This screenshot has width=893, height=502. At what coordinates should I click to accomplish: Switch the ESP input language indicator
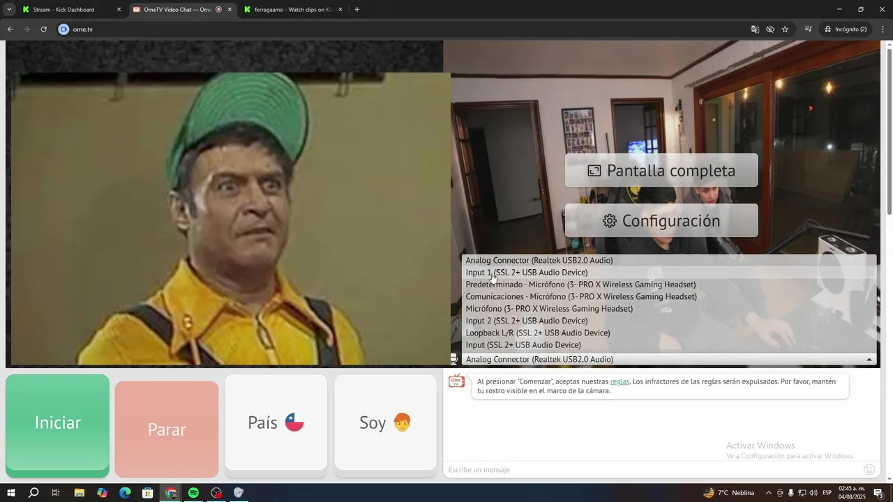click(827, 493)
